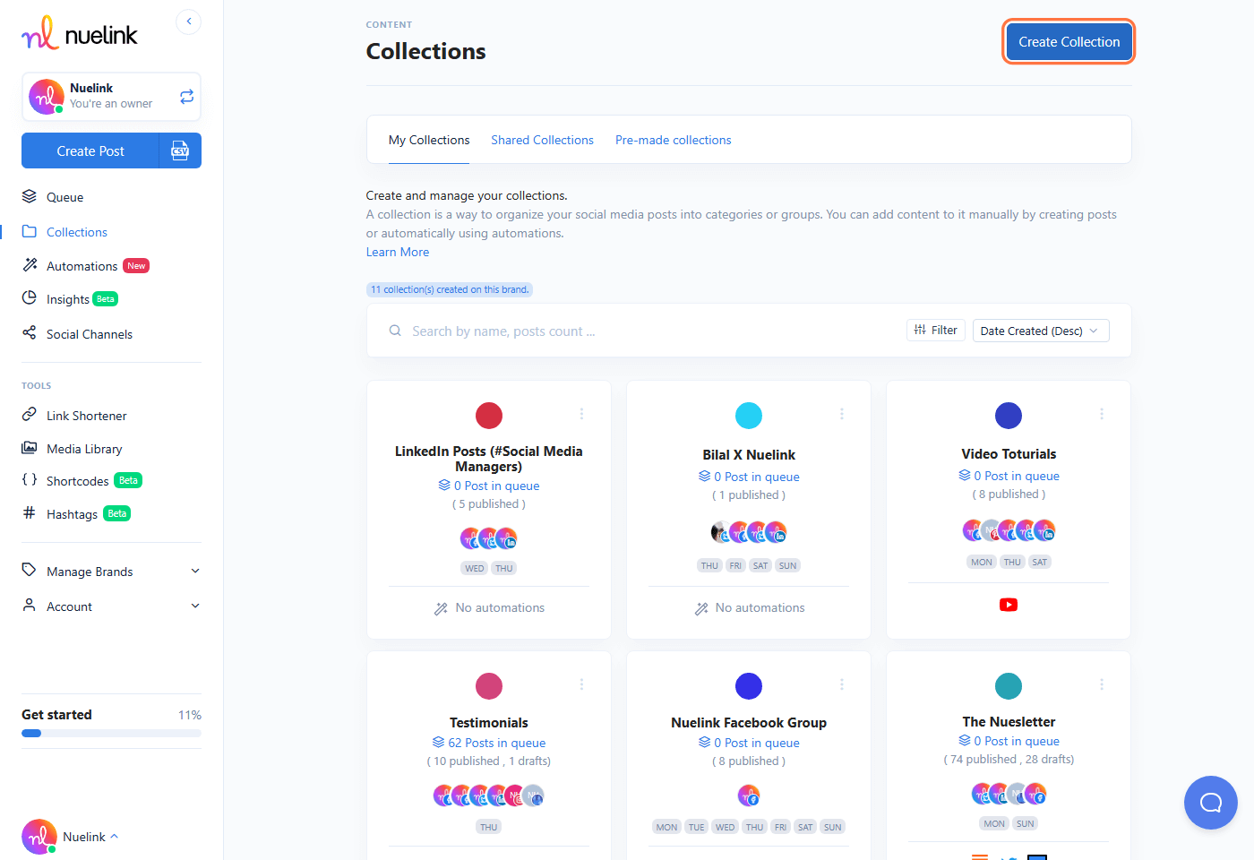1254x860 pixels.
Task: Switch to My Collections tab
Action: click(x=429, y=140)
